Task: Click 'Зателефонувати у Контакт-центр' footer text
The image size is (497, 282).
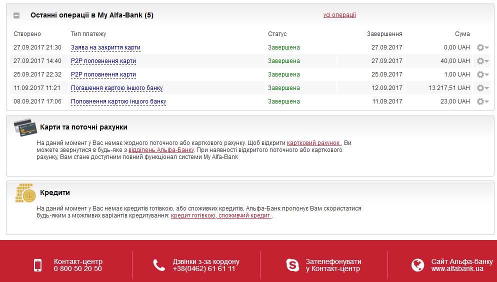Action: pyautogui.click(x=333, y=265)
